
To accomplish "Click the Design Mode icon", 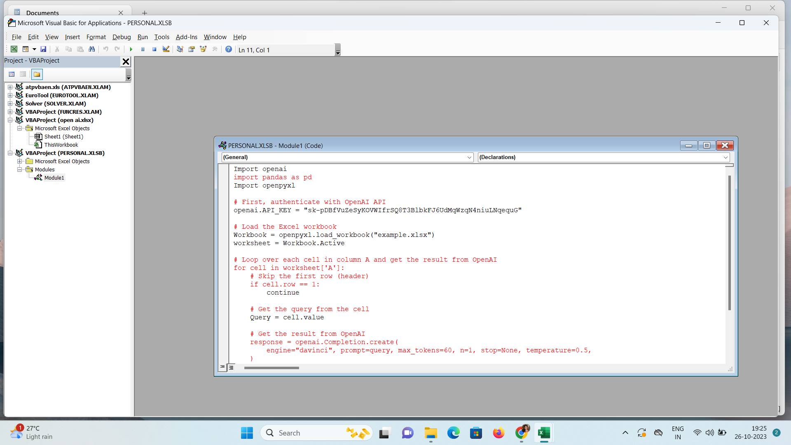I will point(166,49).
